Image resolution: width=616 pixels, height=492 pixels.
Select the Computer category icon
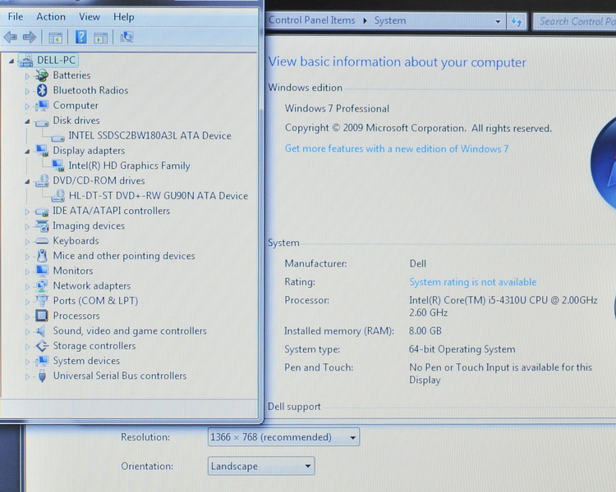pyautogui.click(x=41, y=106)
